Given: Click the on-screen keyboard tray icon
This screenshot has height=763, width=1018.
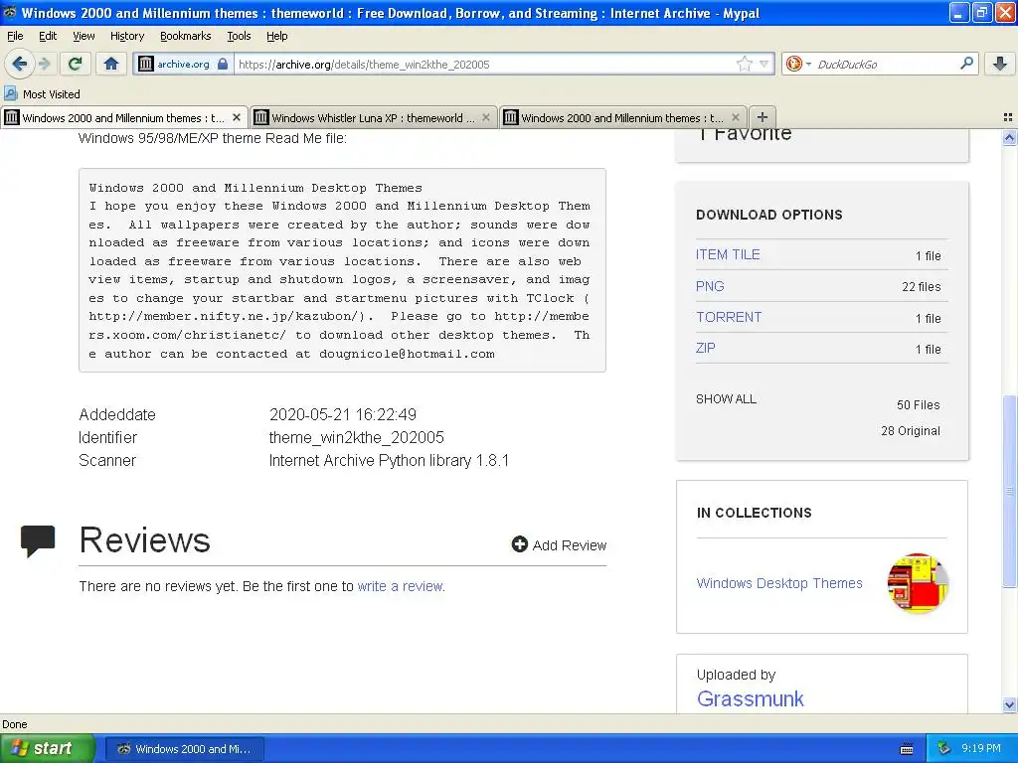Looking at the screenshot, I should coord(907,749).
